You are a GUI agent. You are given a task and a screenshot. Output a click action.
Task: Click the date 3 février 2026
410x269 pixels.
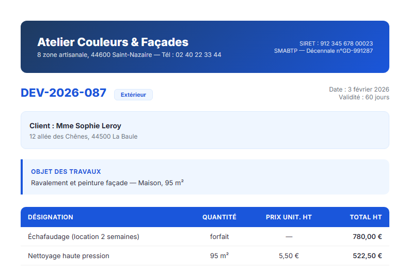click(359, 89)
